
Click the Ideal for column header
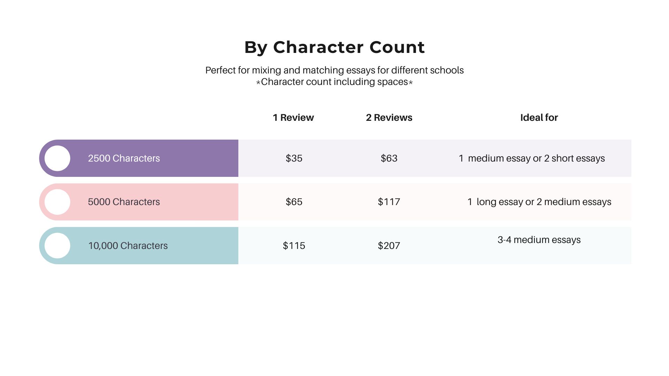[539, 118]
